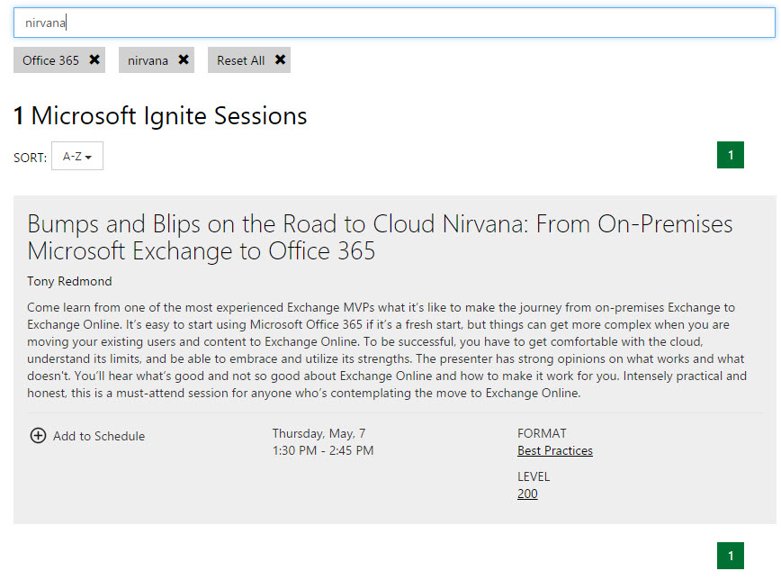Go to page 1 in the top pagination
The image size is (781, 580).
click(730, 155)
